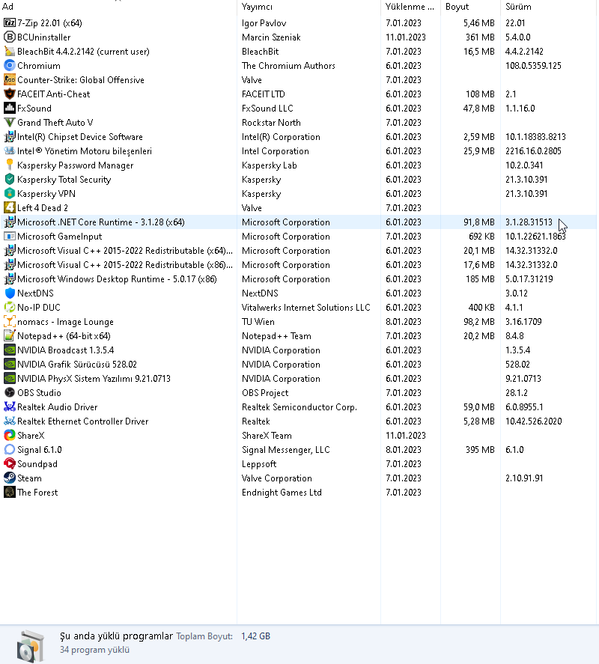Click the 7-Zip program icon
599x664 pixels.
(x=9, y=23)
